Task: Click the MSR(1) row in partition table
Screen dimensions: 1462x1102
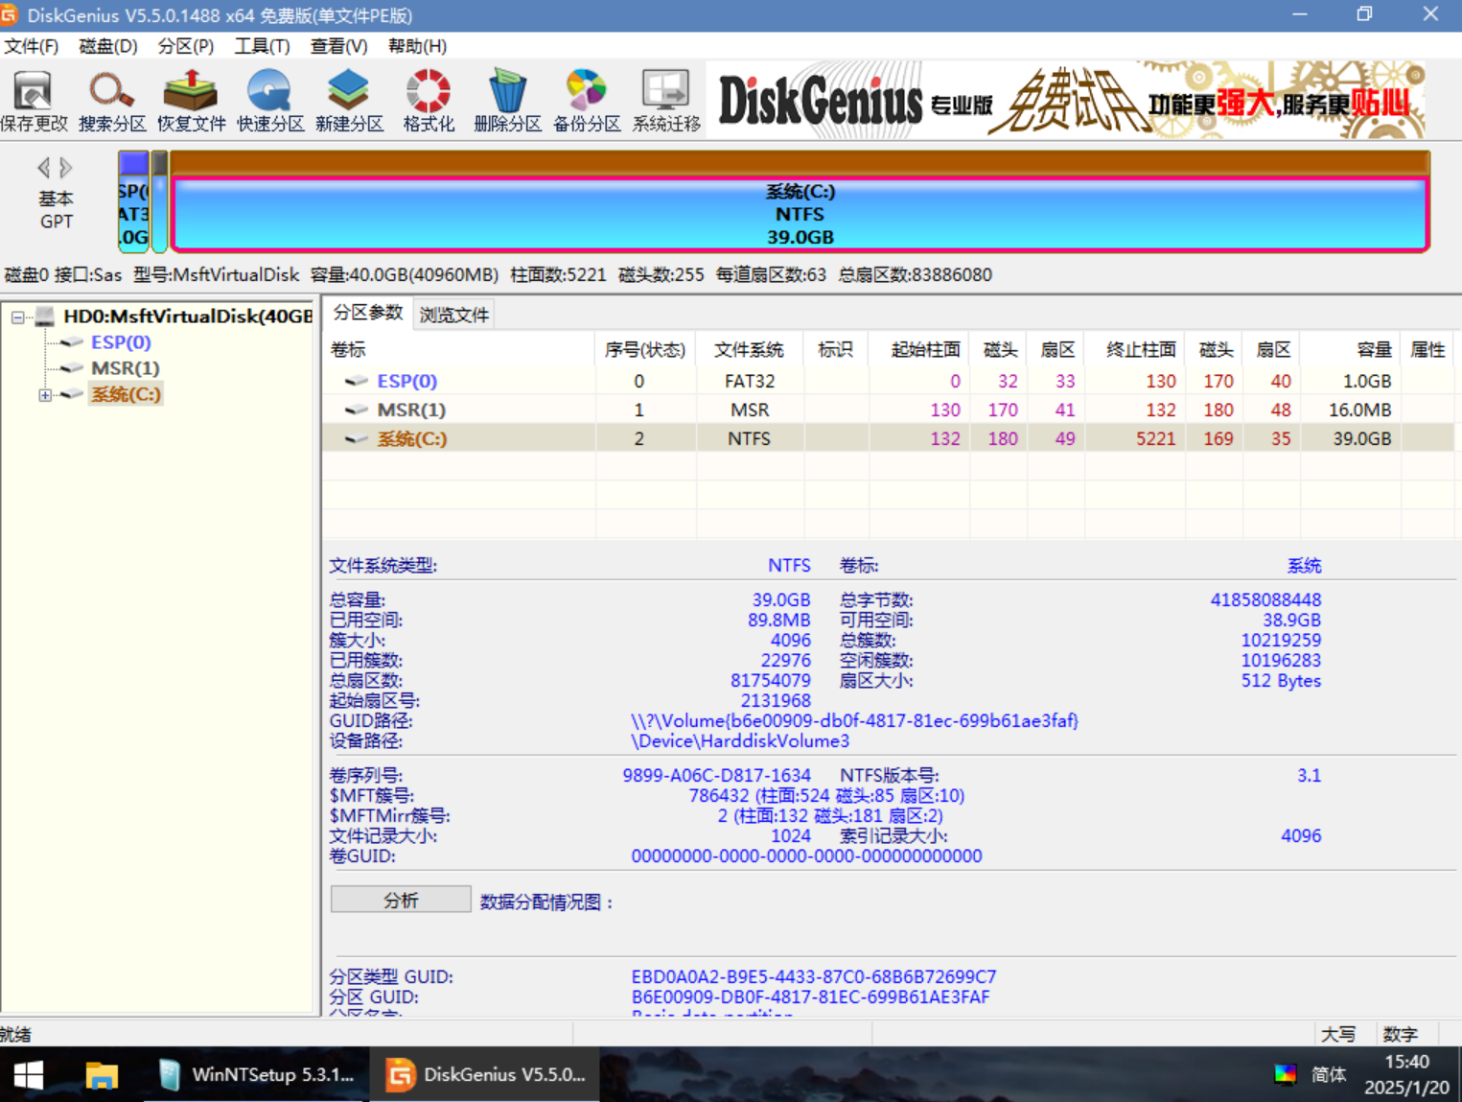Action: pos(890,410)
